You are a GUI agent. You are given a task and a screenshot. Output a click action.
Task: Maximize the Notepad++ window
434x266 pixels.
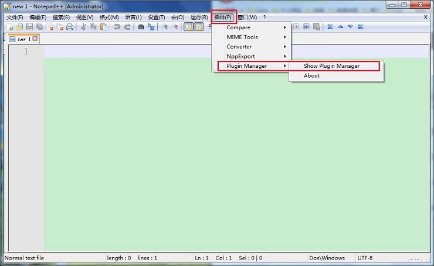(x=404, y=5)
